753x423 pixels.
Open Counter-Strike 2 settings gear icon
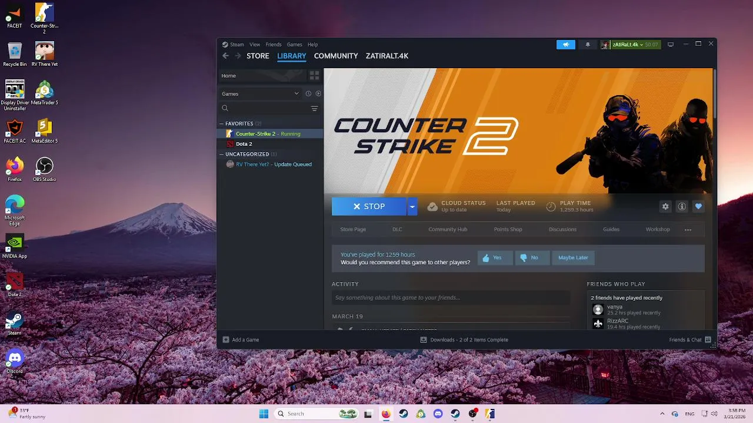[x=665, y=206]
